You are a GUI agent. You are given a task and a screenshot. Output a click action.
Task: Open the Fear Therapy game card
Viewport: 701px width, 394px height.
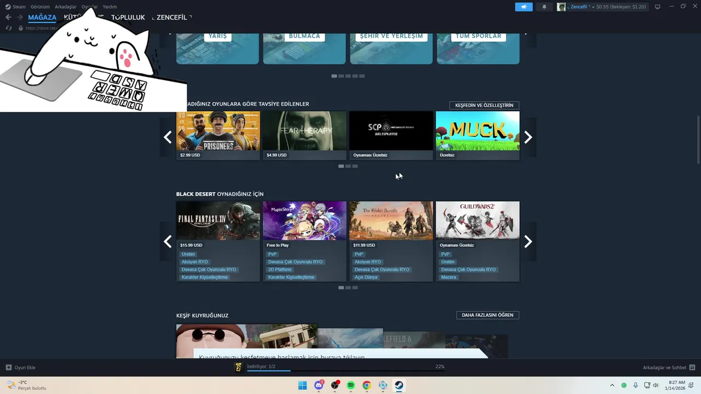(x=304, y=136)
